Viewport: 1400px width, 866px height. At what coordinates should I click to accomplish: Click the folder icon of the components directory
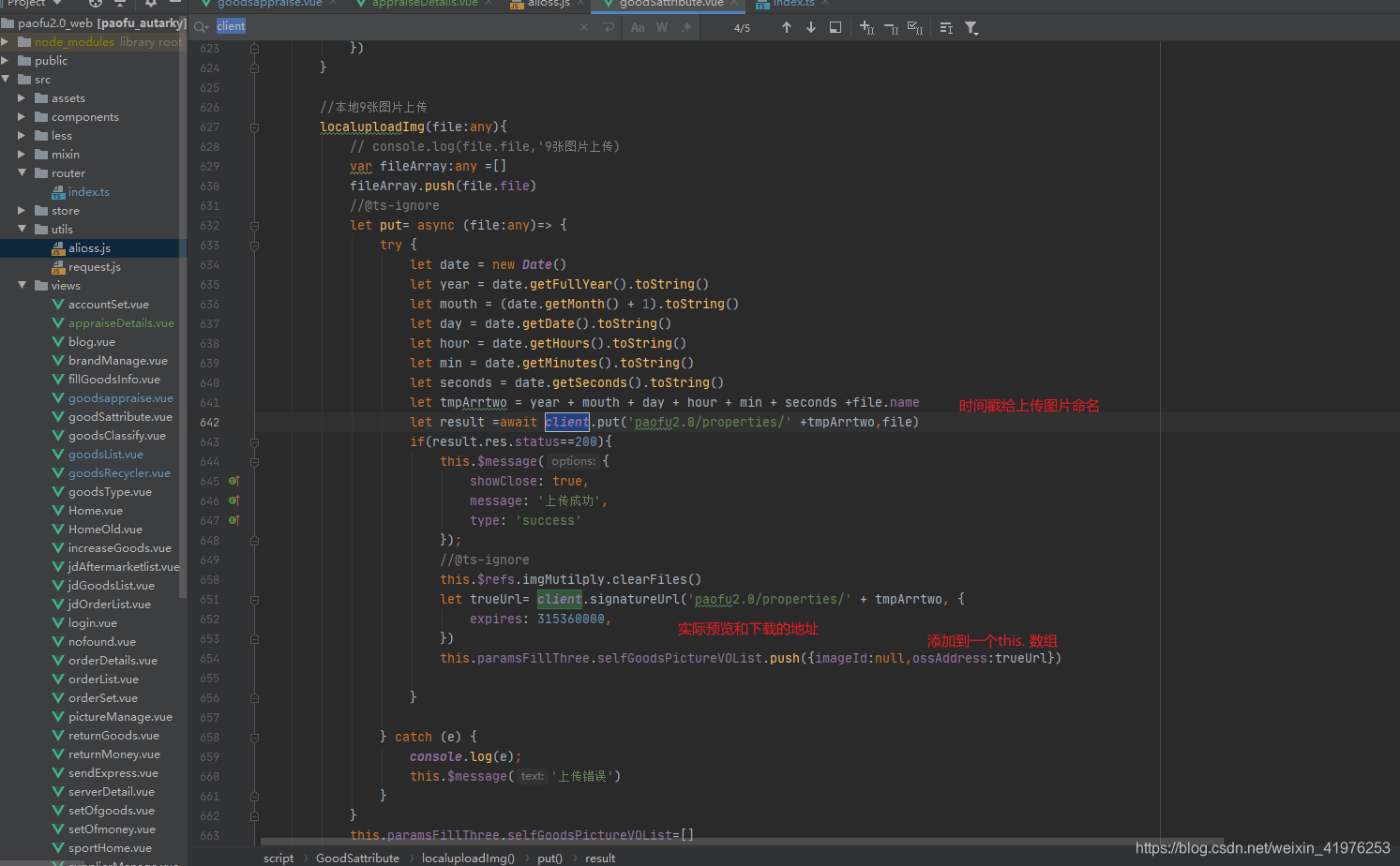(x=41, y=116)
